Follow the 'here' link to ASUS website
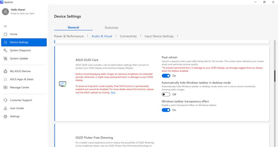The image size is (278, 147). [113, 92]
